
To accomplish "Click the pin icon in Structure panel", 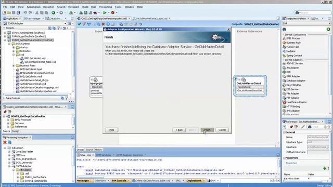I will pos(5,112).
